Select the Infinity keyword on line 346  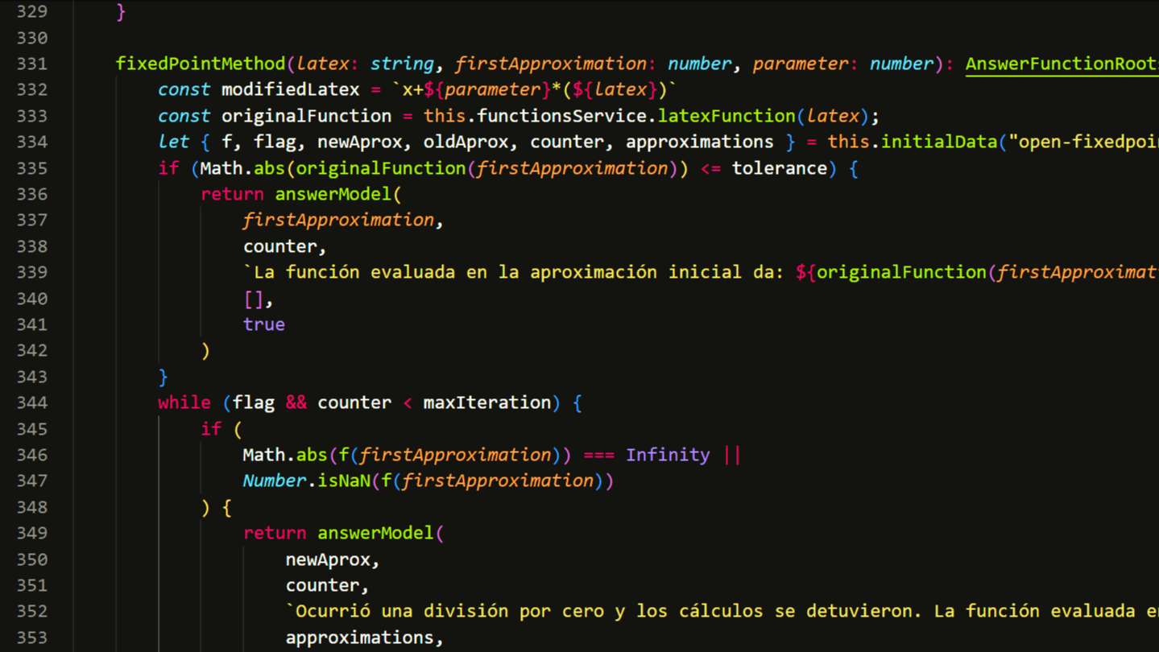coord(668,455)
